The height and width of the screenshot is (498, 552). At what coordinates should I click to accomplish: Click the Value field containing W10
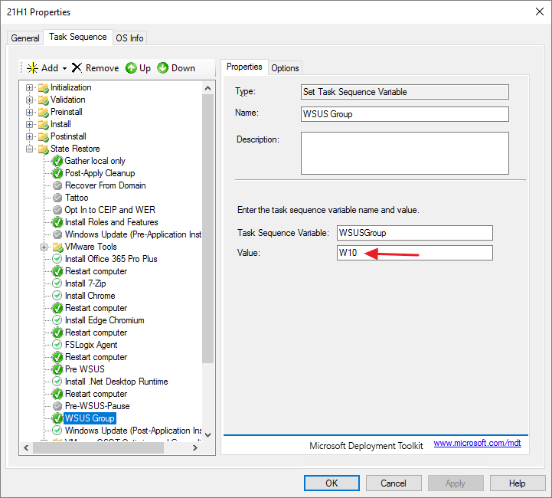pos(414,253)
